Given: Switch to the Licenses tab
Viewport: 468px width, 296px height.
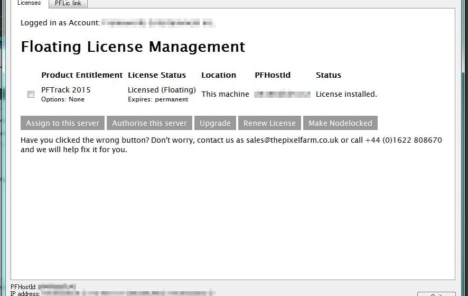Looking at the screenshot, I should point(29,3).
